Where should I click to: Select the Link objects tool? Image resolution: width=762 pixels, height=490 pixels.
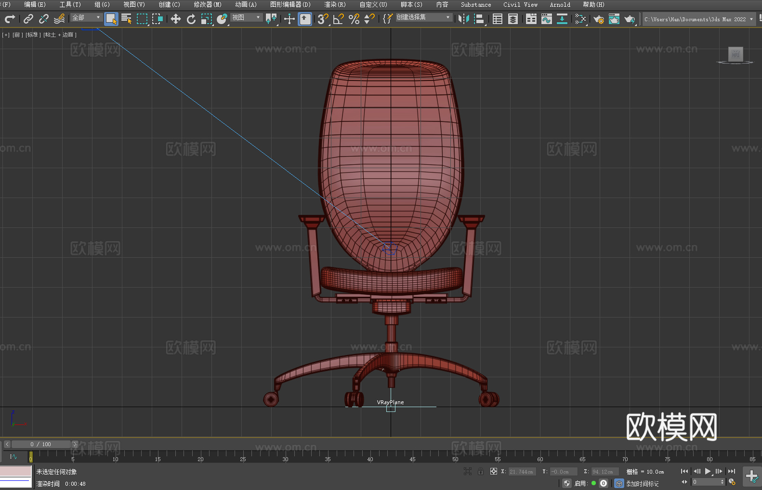click(28, 19)
